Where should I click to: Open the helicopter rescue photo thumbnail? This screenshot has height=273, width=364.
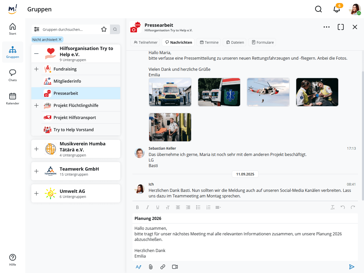(x=268, y=92)
